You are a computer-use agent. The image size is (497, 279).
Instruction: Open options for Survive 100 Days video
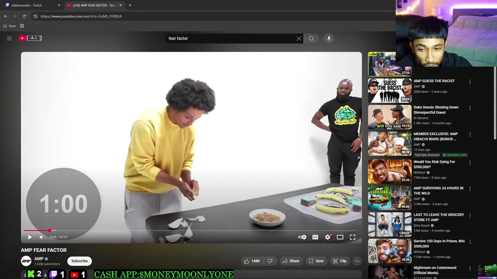click(x=470, y=242)
